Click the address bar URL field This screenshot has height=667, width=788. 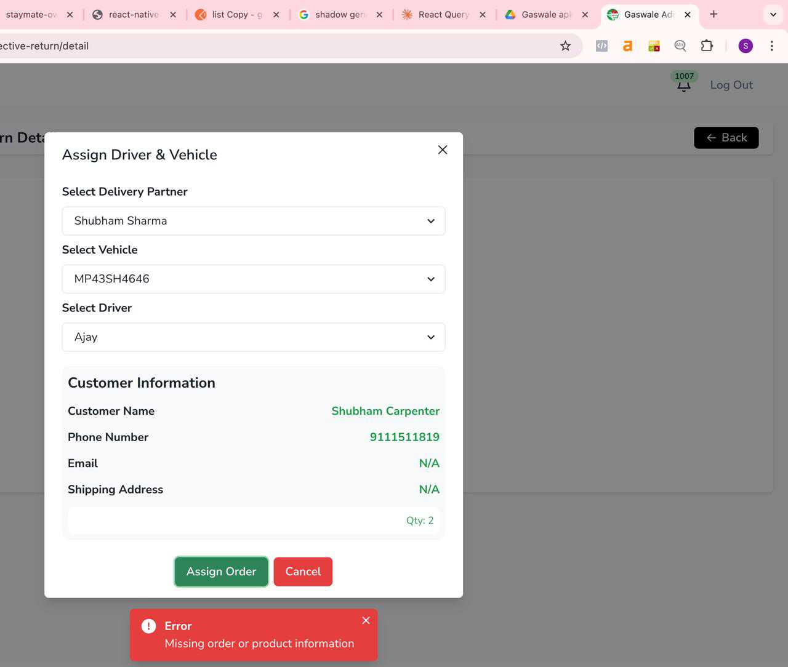(277, 46)
